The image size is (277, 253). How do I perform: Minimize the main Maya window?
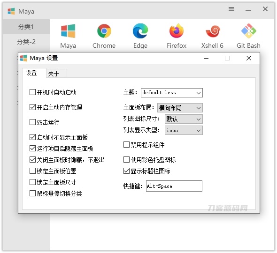[248, 10]
